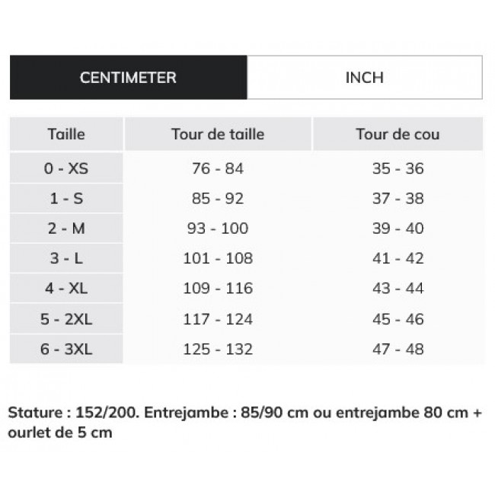
Task: Select the 2 - M size row
Action: [x=66, y=228]
